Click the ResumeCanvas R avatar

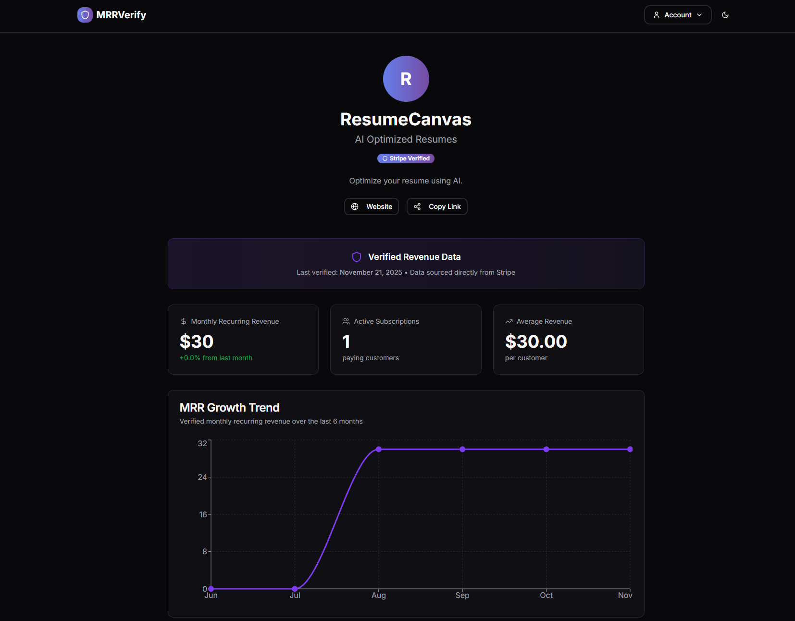coord(406,79)
